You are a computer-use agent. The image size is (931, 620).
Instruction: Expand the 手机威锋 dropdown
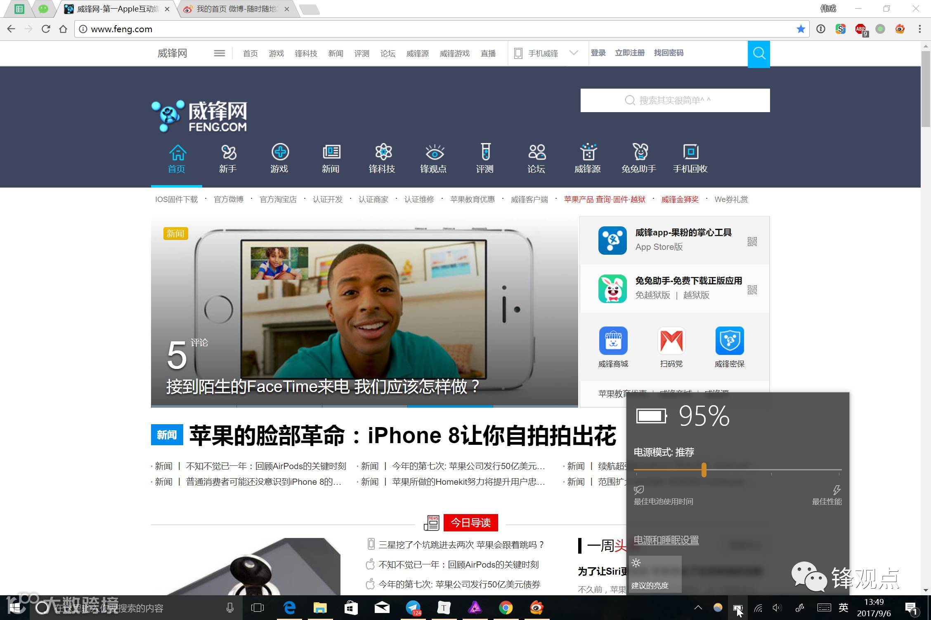tap(574, 53)
